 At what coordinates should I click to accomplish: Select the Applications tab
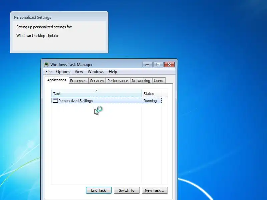(x=57, y=80)
